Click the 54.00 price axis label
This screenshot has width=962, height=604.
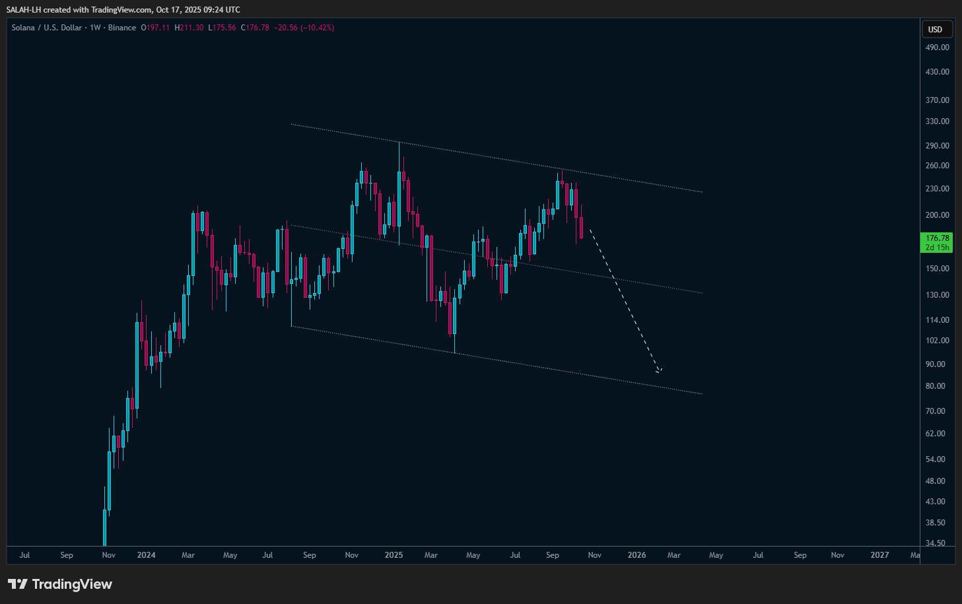(936, 459)
